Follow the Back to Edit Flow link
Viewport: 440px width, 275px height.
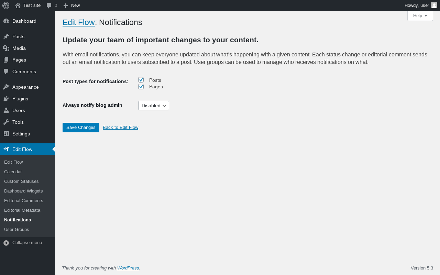pos(120,128)
